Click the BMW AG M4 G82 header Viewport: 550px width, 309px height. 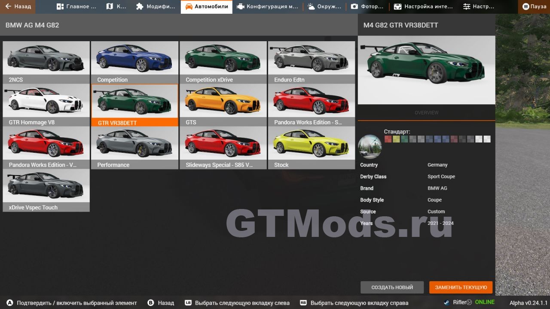pos(32,25)
